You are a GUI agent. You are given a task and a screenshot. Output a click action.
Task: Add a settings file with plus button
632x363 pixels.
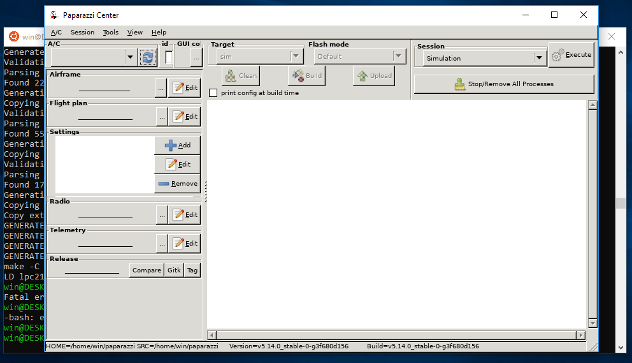coord(177,145)
